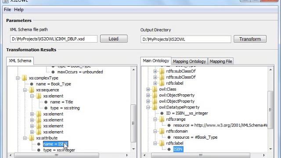
Task: Click the XML Schema tree's scroll-up arrow
Action: tap(133, 69)
